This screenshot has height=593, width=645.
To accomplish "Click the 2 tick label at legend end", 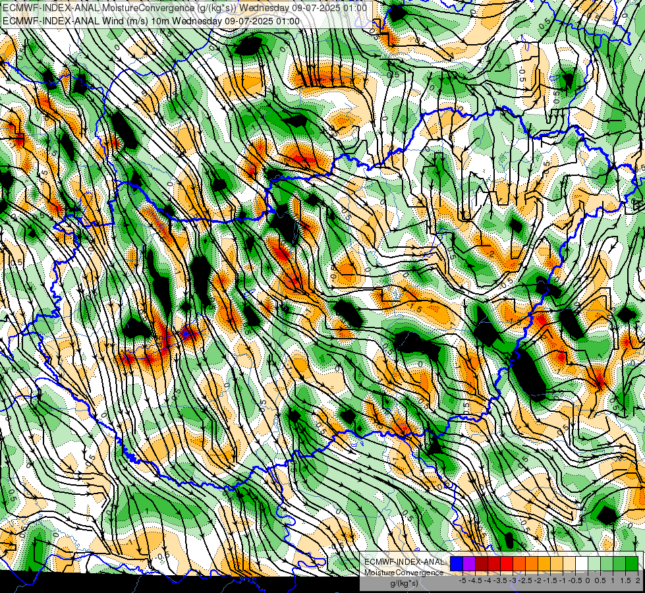I will click(x=638, y=580).
